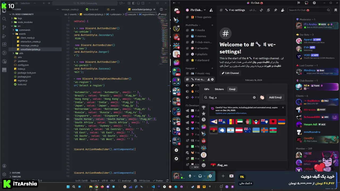Change emoji skin tone clapping hands
Screen dimensions: 340x191
coord(262,97)
